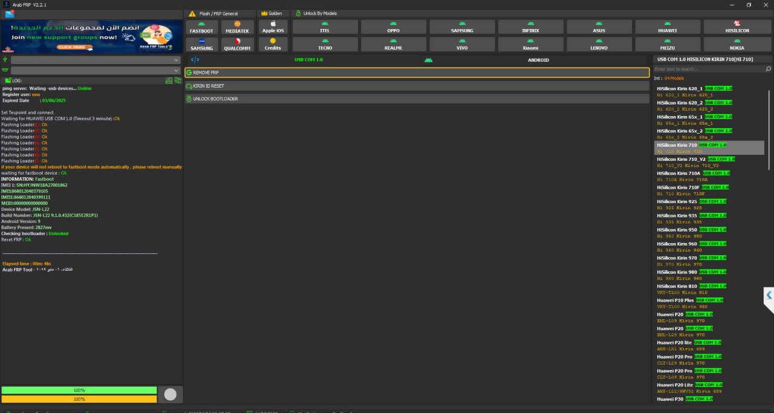Click the KIRIN ID RESET button
This screenshot has width=774, height=413.
pos(417,86)
